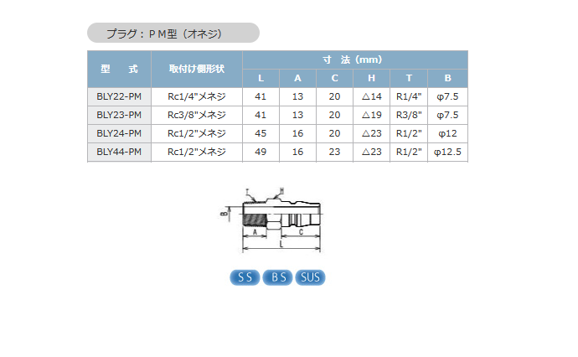The height and width of the screenshot is (357, 578).
Task: Click the SS material badge
Action: tap(245, 277)
